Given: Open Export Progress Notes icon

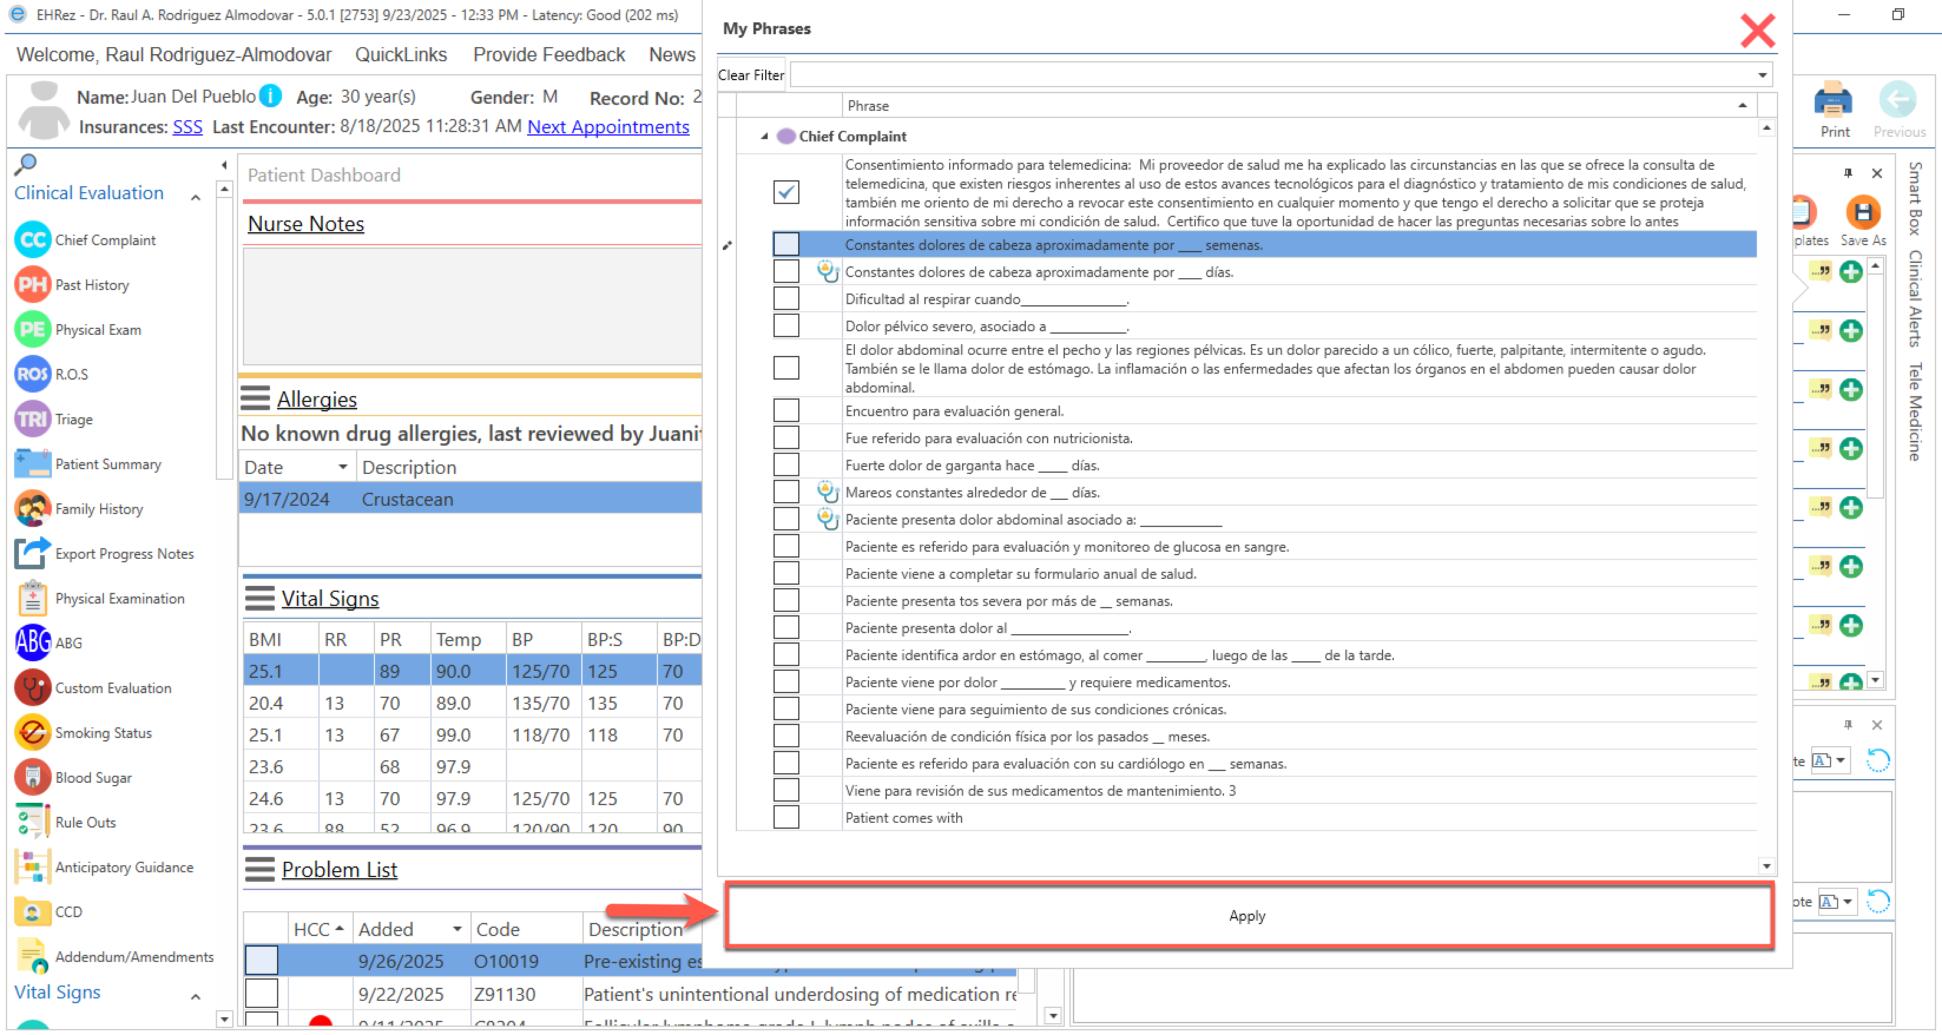Looking at the screenshot, I should 32,553.
